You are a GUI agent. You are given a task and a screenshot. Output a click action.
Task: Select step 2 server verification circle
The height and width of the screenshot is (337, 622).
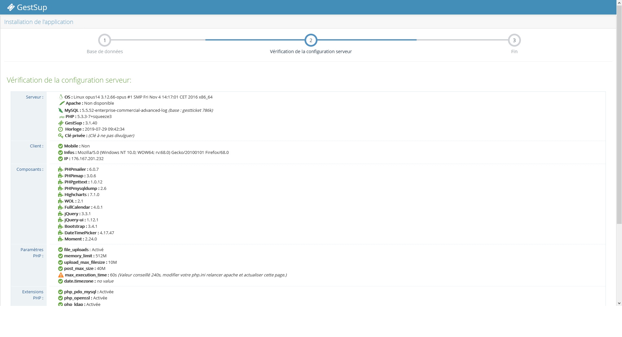point(311,41)
